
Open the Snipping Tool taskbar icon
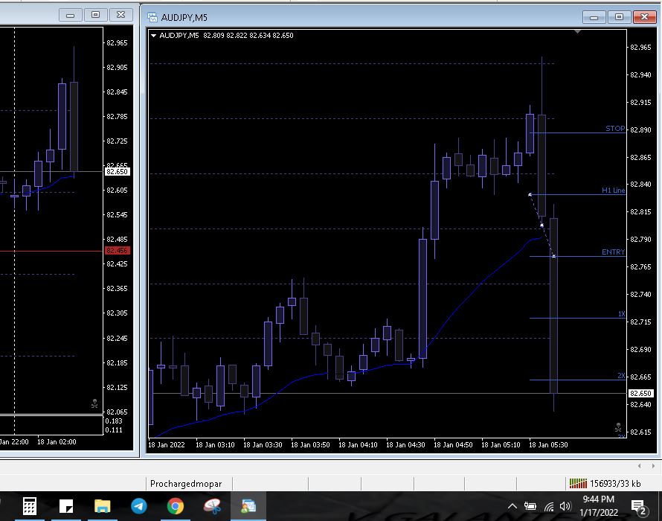click(x=212, y=506)
